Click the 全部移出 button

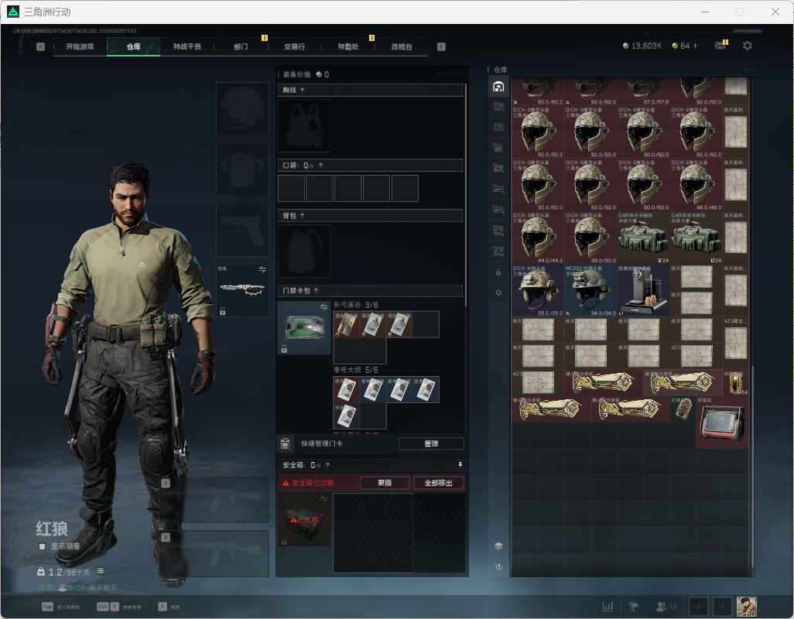click(439, 483)
